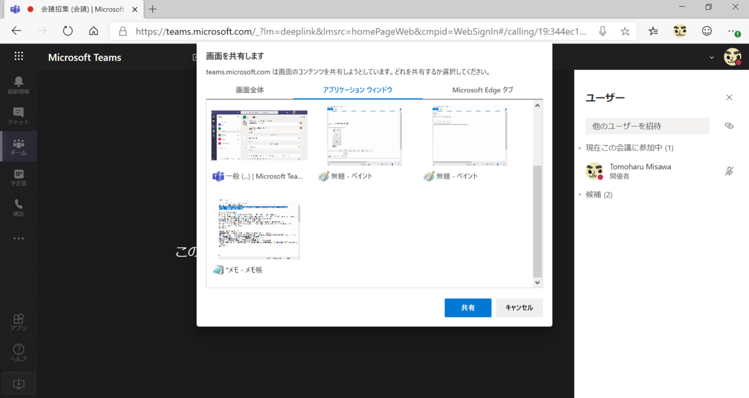Open Edge browser profile avatar

(680, 31)
